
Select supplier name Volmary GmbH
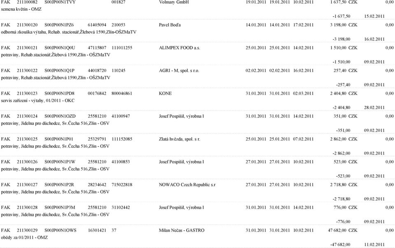tap(174, 2)
